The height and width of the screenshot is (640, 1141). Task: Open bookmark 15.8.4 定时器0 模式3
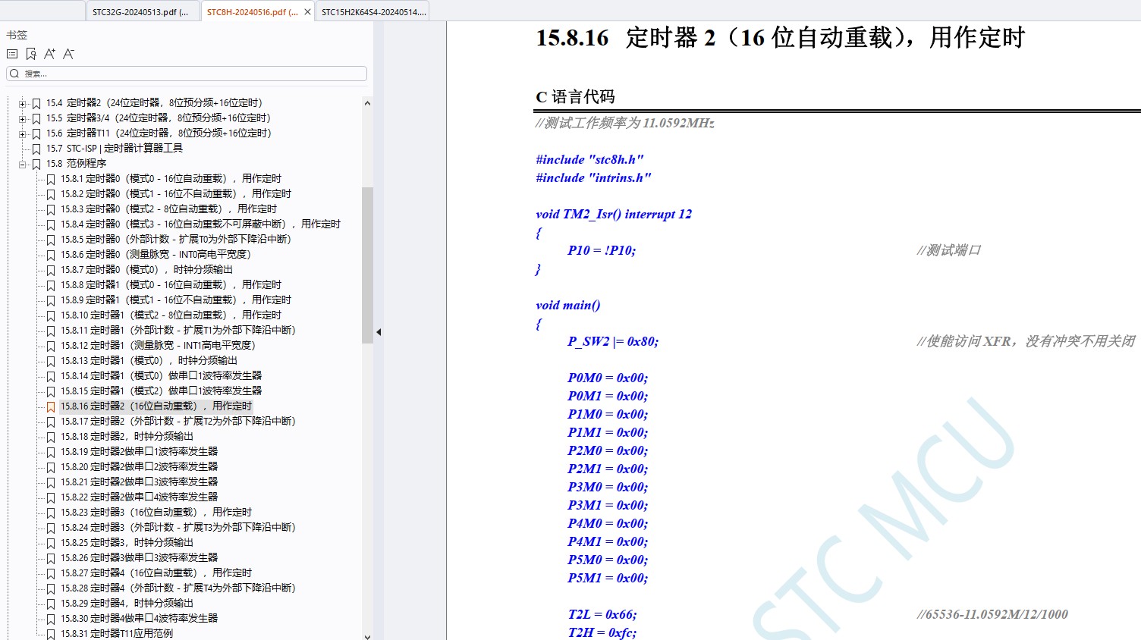coord(200,224)
